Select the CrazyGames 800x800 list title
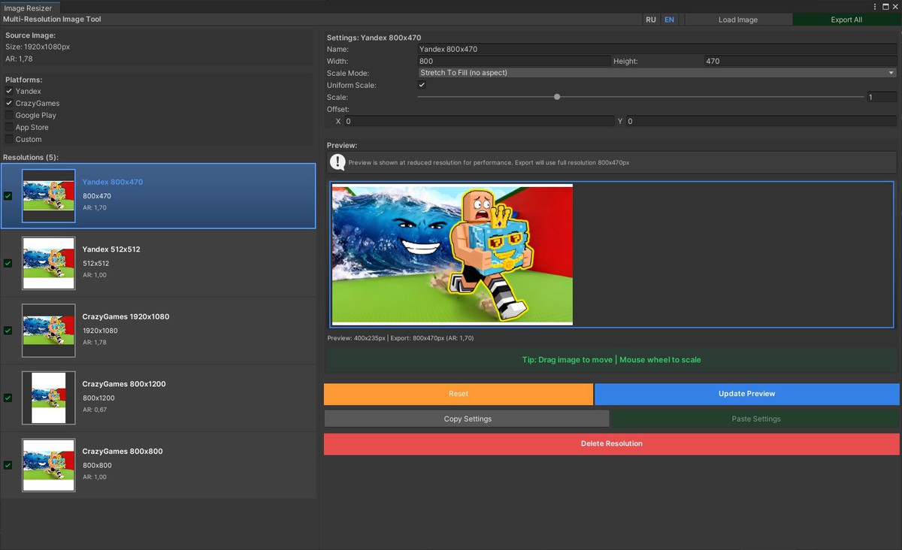 pyautogui.click(x=123, y=452)
